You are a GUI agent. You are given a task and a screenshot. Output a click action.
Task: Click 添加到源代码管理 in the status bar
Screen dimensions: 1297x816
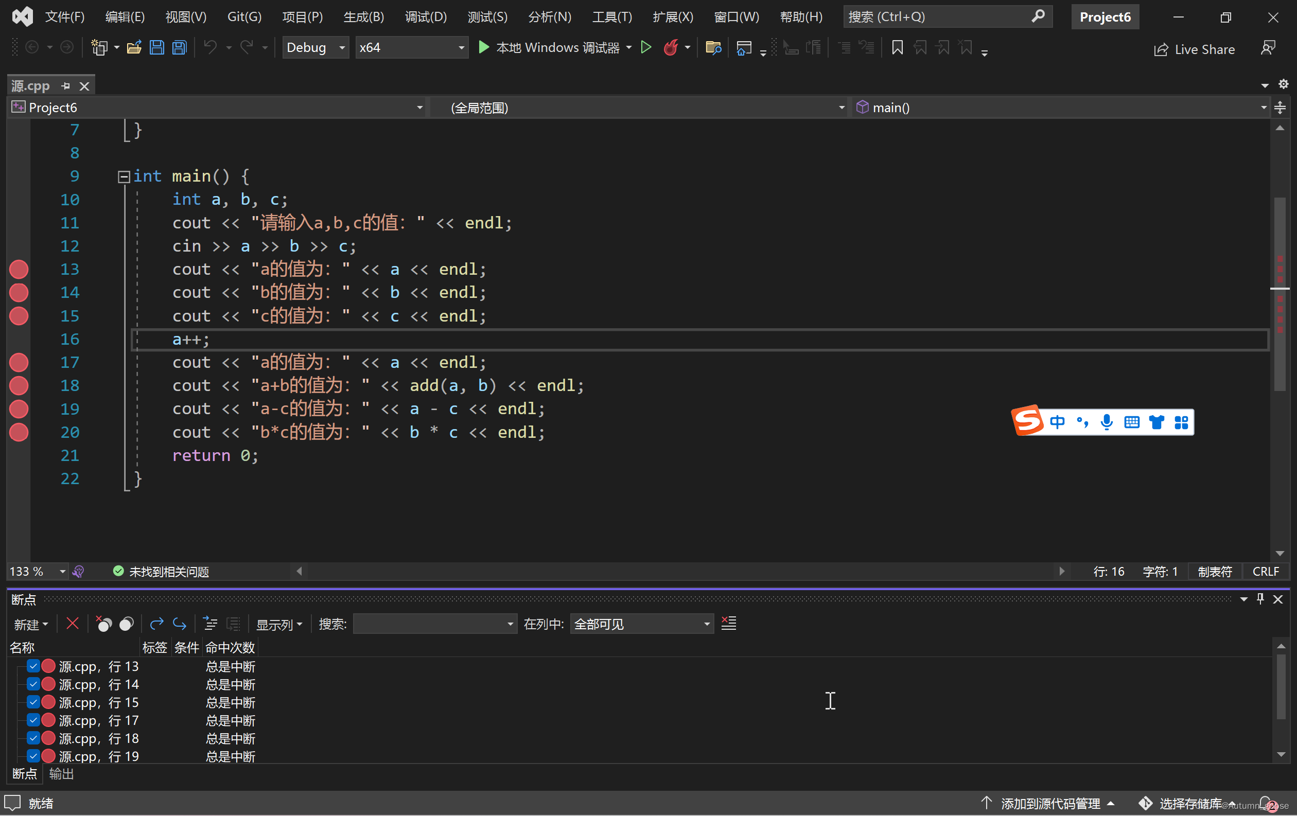[x=1049, y=804]
